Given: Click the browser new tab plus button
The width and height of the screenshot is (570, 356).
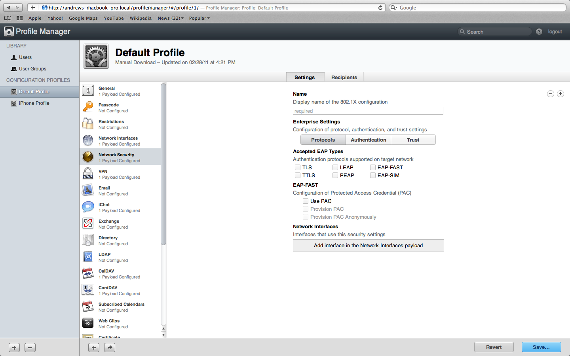Looking at the screenshot, I should 33,8.
